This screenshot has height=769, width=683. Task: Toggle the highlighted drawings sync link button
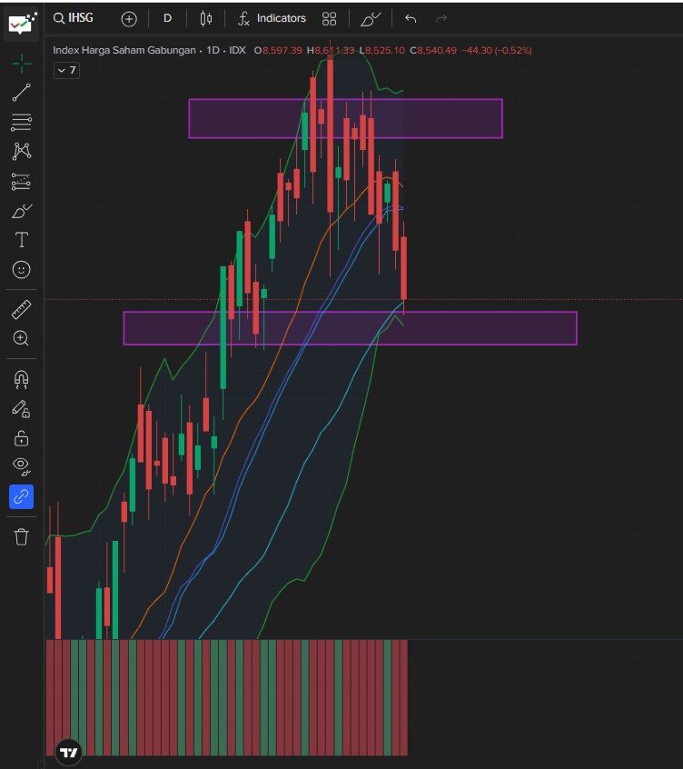(x=21, y=497)
